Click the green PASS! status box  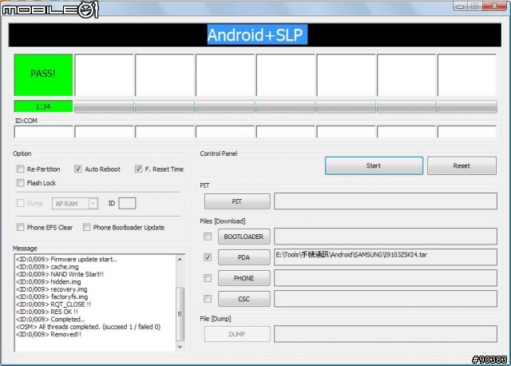click(x=43, y=75)
